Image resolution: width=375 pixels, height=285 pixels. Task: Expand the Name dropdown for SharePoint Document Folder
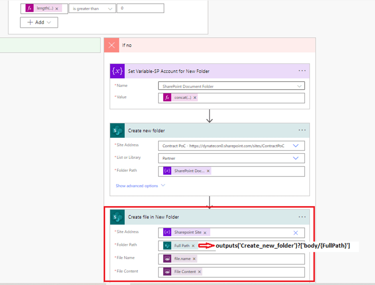point(299,86)
